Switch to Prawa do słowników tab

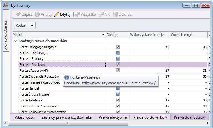(150, 117)
